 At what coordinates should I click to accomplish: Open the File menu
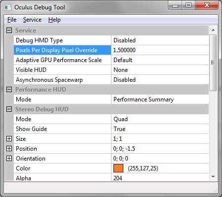(12, 20)
